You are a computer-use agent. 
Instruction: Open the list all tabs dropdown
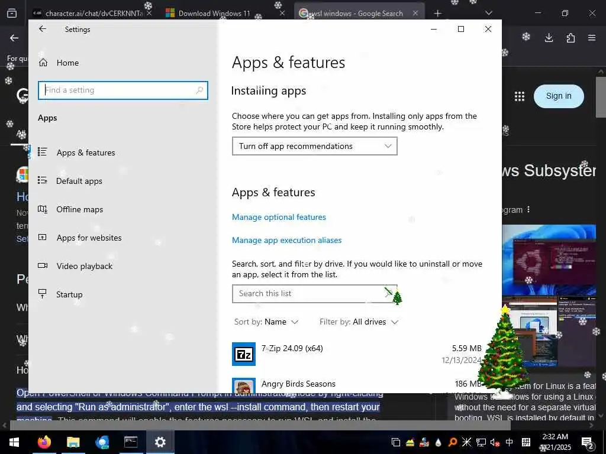tap(488, 13)
